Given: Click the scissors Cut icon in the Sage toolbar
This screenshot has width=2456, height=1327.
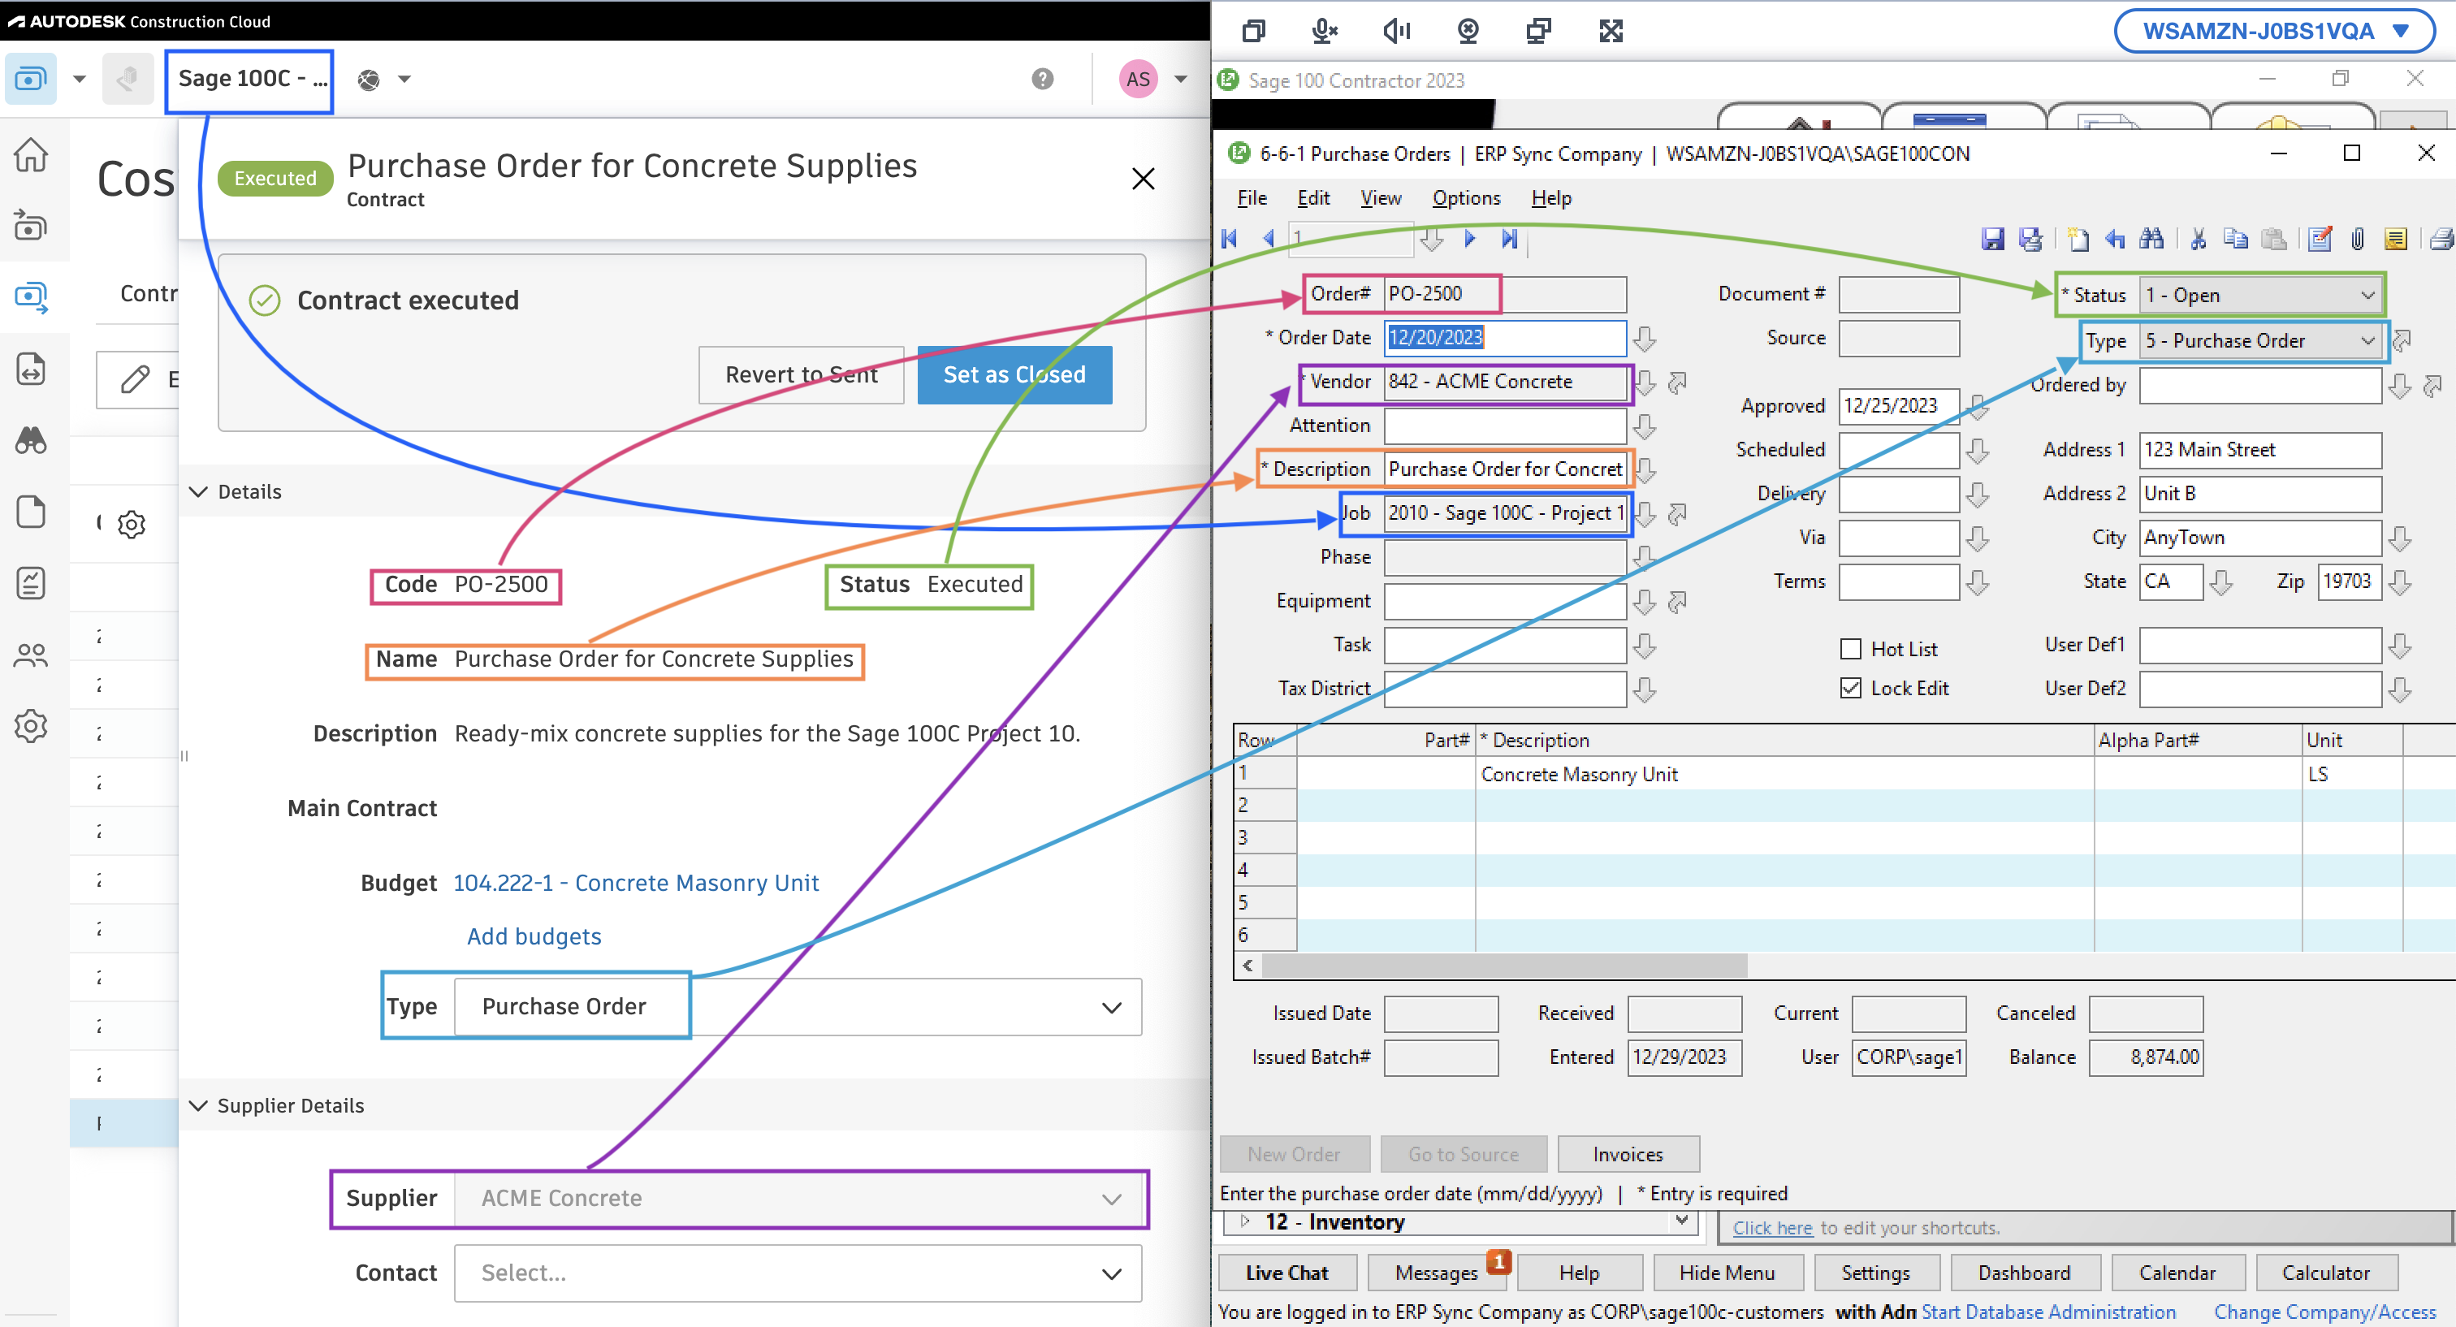Looking at the screenshot, I should pos(2199,240).
